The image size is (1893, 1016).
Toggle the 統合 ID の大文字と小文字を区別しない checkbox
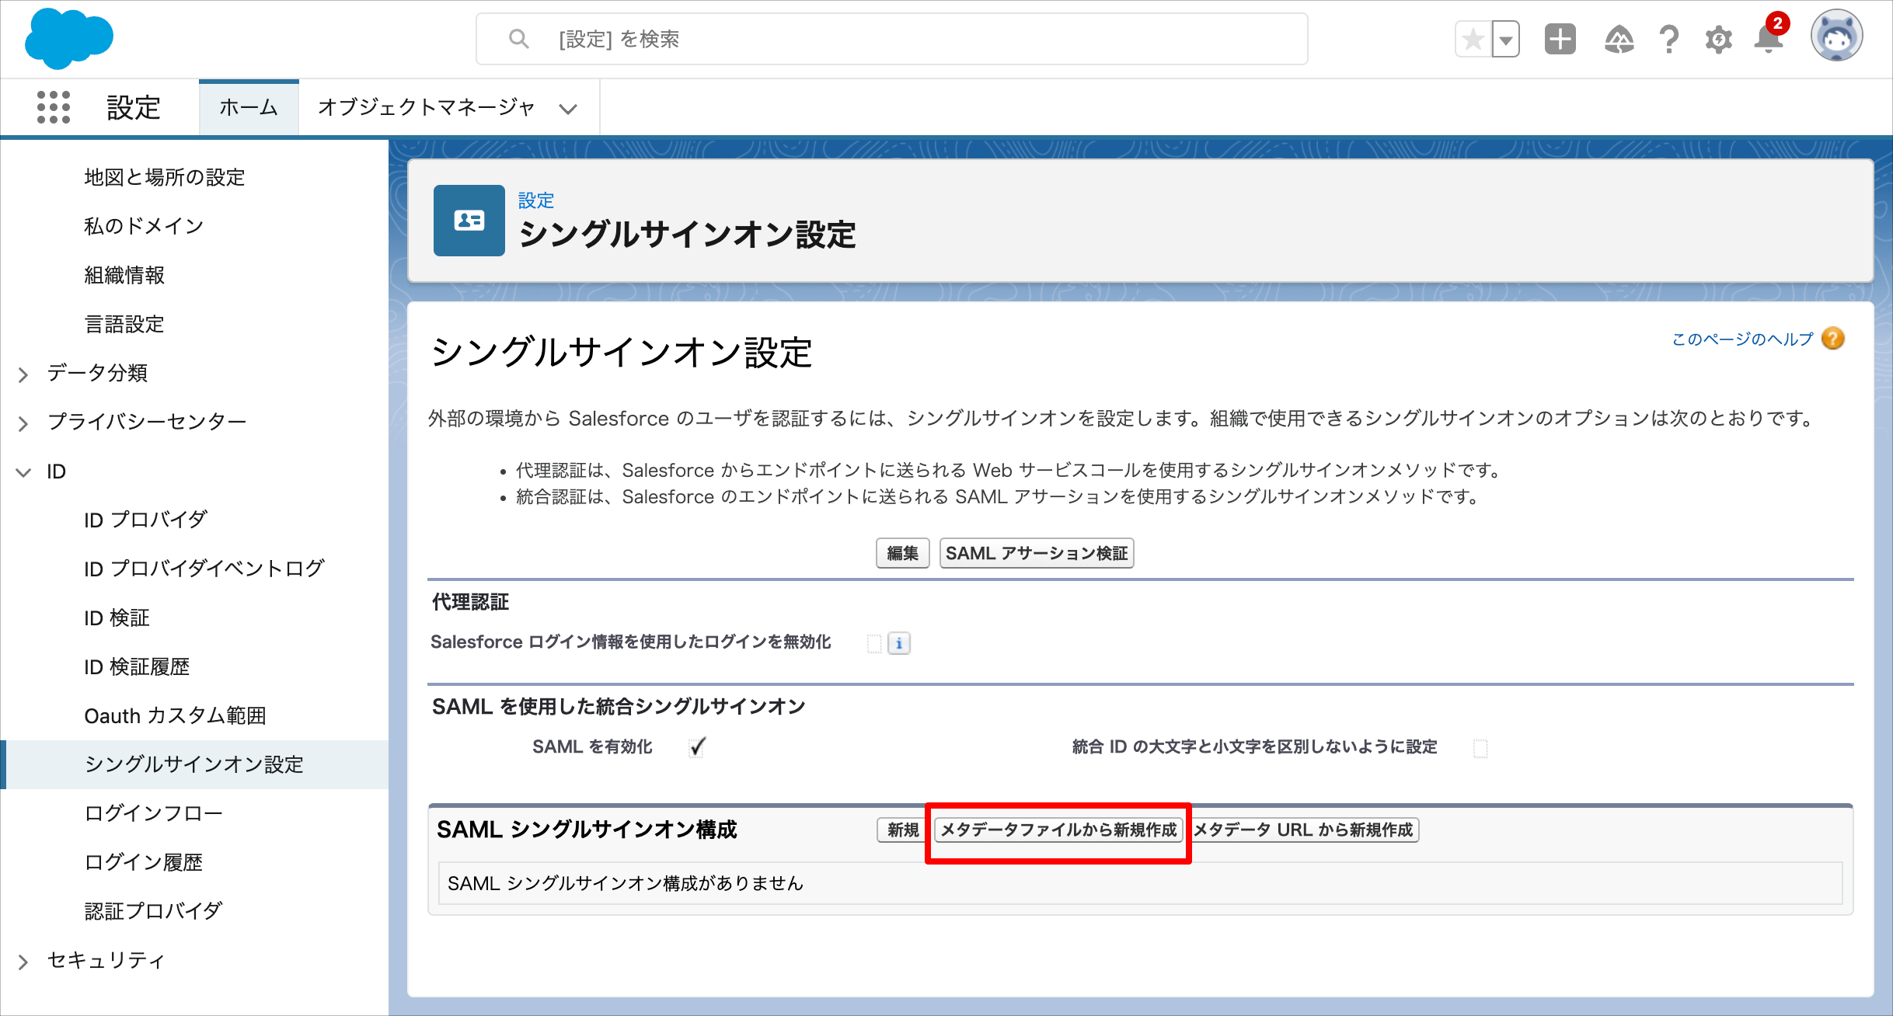(1480, 748)
